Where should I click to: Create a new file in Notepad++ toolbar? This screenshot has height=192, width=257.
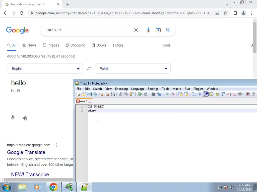pyautogui.click(x=78, y=94)
